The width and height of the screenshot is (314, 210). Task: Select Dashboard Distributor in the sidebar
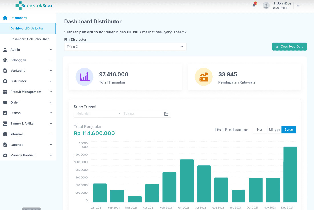pyautogui.click(x=27, y=29)
